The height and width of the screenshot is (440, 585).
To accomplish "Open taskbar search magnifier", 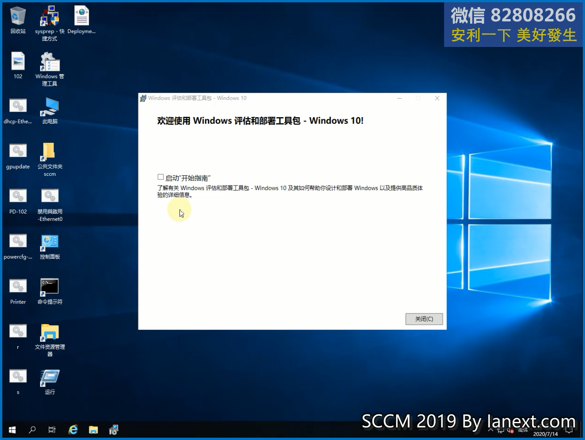I will pos(32,430).
